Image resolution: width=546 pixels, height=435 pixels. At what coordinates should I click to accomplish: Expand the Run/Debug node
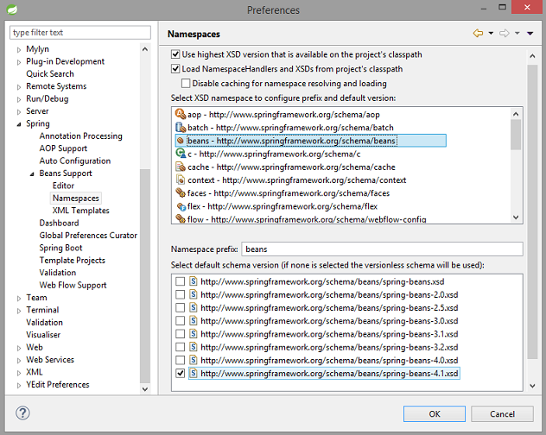coord(19,99)
